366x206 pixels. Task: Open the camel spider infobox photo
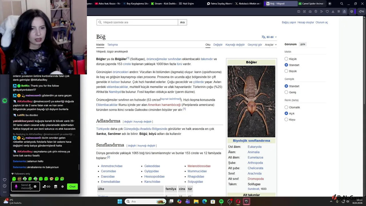[251, 101]
